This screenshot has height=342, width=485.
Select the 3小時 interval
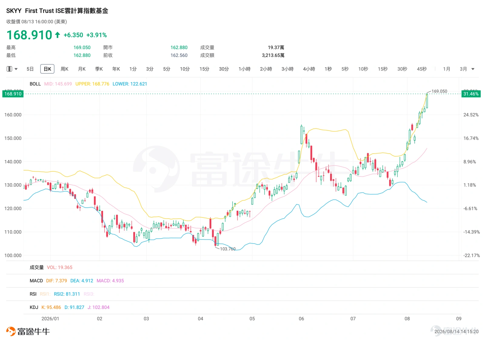coord(288,69)
